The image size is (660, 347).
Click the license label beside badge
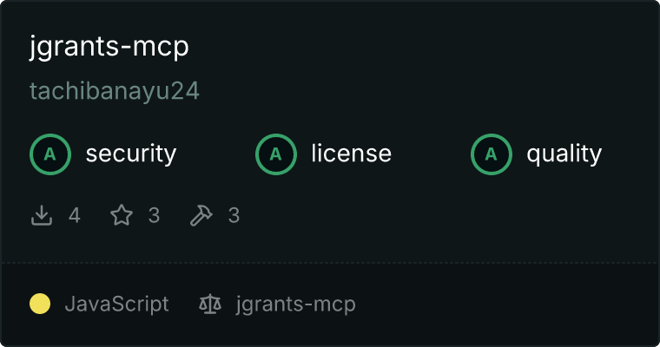point(352,153)
